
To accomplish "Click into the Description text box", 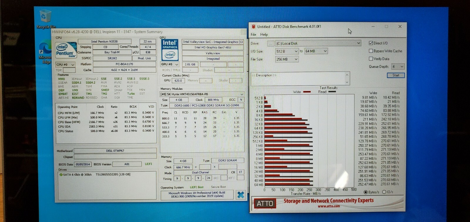I will (298, 79).
